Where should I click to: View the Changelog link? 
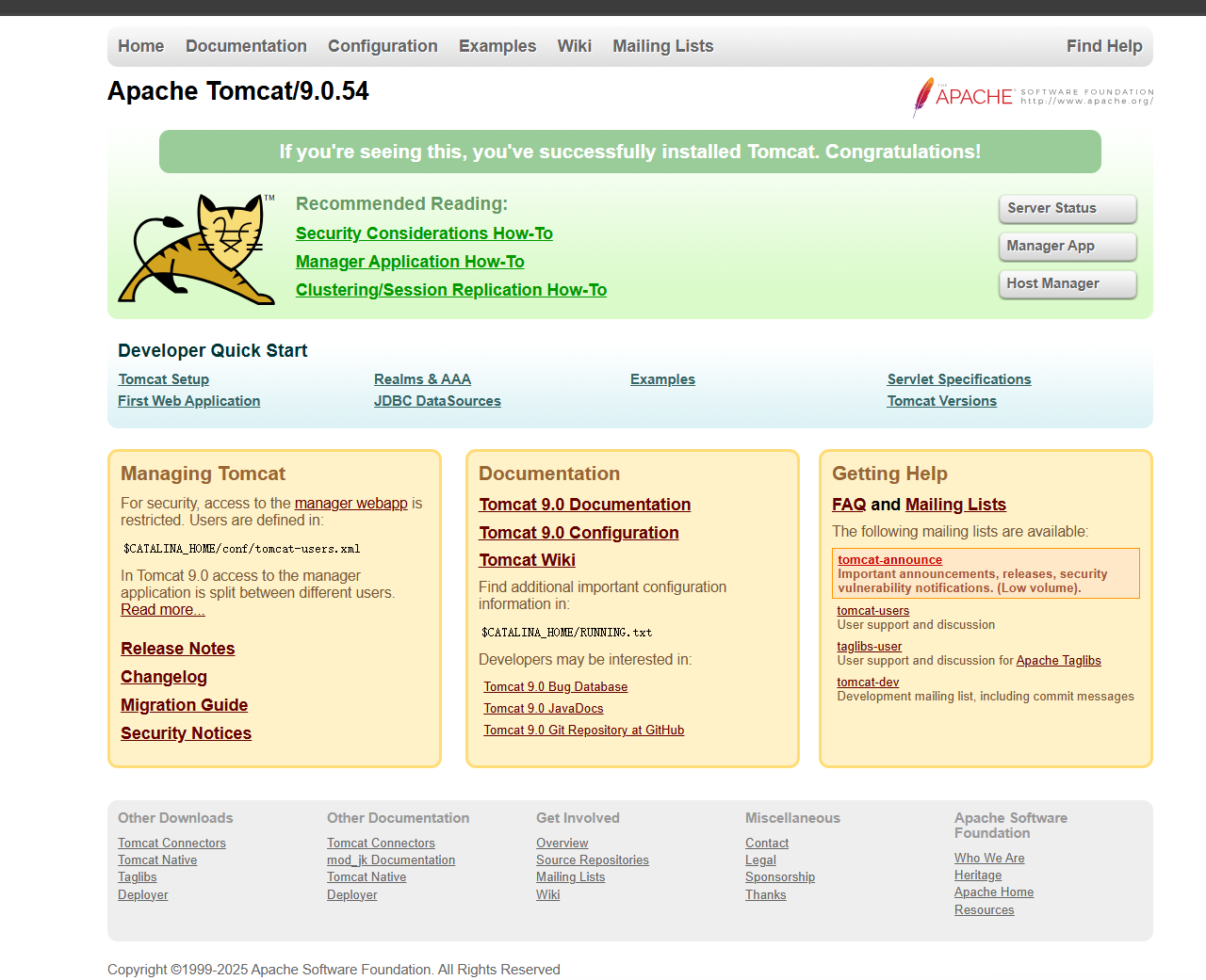tap(164, 677)
